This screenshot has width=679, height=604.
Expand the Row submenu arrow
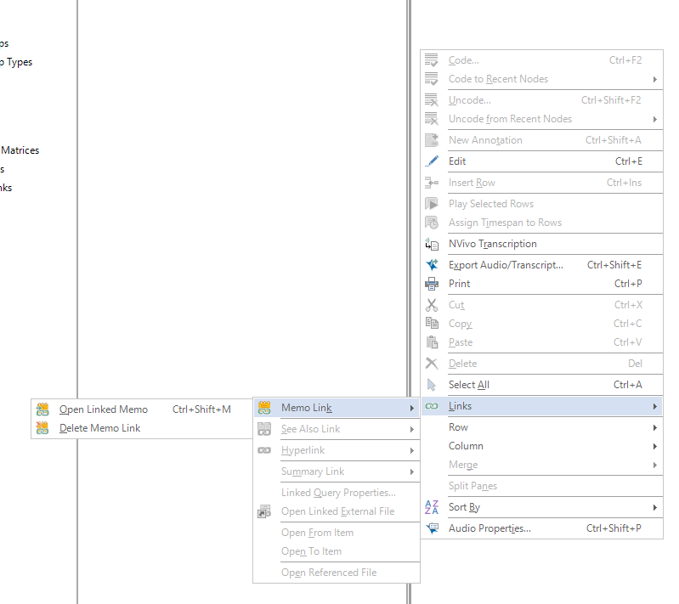(654, 427)
